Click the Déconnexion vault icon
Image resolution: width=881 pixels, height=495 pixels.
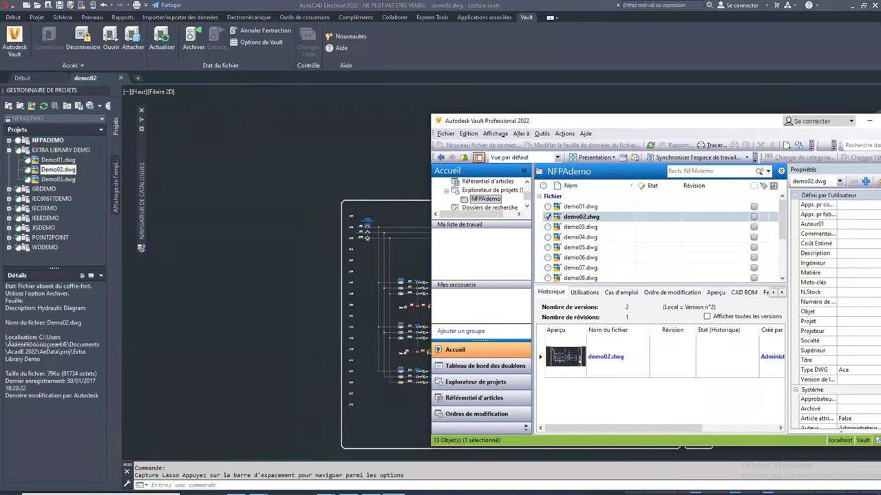(83, 34)
